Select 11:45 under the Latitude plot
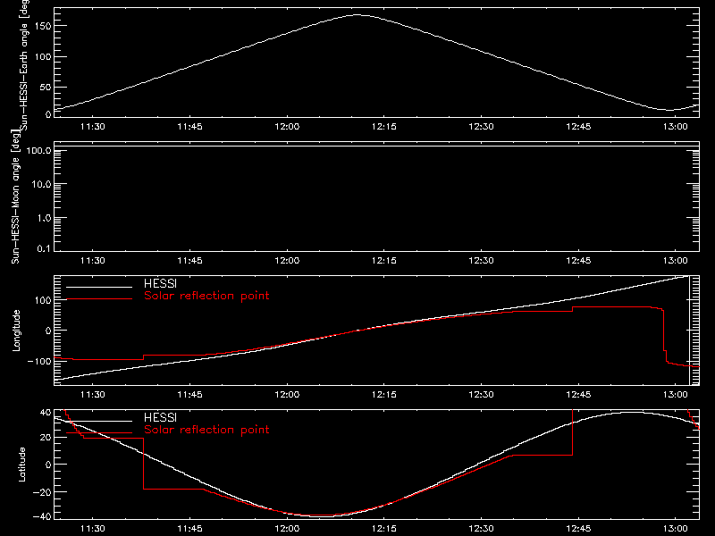The image size is (715, 536). 189,529
